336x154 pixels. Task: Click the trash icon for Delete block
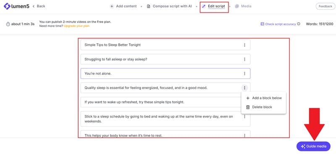tap(248, 107)
